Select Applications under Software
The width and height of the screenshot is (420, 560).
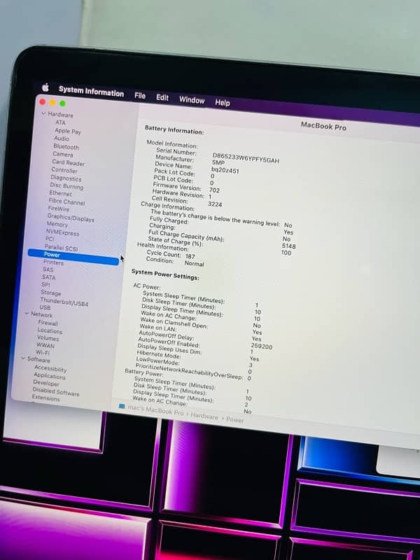50,376
